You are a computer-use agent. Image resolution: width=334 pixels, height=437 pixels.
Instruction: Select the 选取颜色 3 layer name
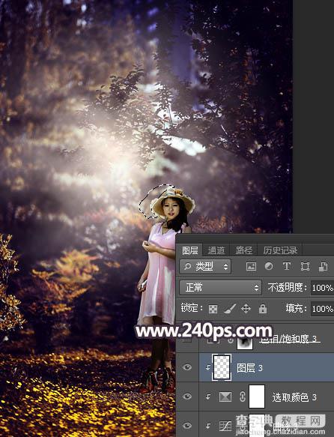[294, 397]
